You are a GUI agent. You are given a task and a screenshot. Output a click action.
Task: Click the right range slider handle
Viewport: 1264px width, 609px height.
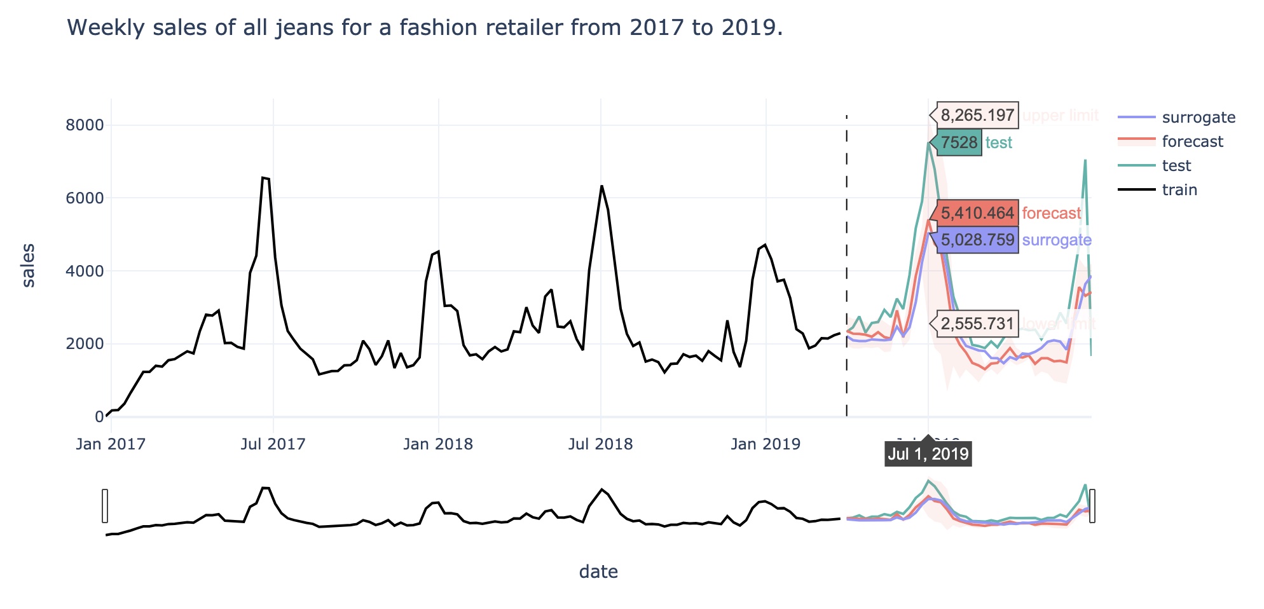[1092, 506]
